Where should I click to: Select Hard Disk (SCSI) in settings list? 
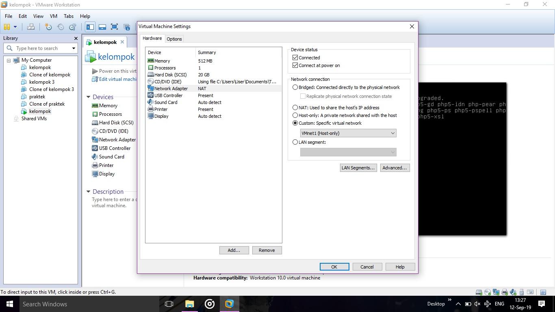click(213, 75)
